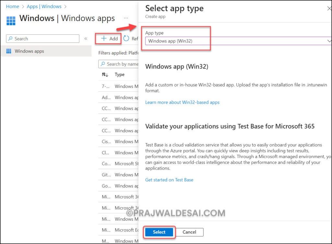Click the search magnifier in name filter
332x244 pixels.
(103, 64)
